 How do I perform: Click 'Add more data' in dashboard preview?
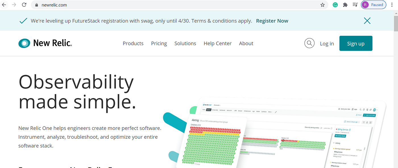[x=369, y=115]
